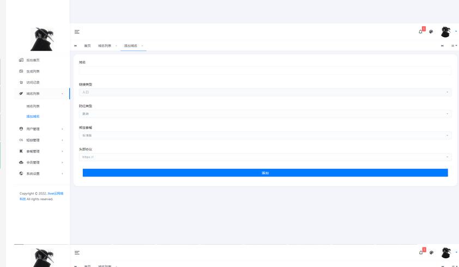Screen dimensions: 459x267
Task: Switch to the 首页 tab
Action: click(x=87, y=46)
